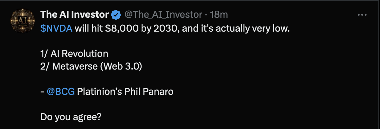This screenshot has width=380, height=129.
Task: Open the tweet's three-dot more options menu
Action: point(362,15)
